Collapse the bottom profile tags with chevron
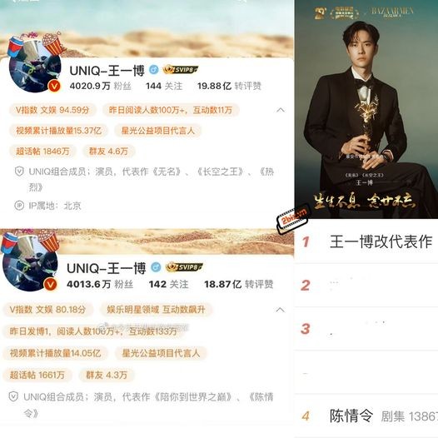438x438 pixels. (x=280, y=310)
